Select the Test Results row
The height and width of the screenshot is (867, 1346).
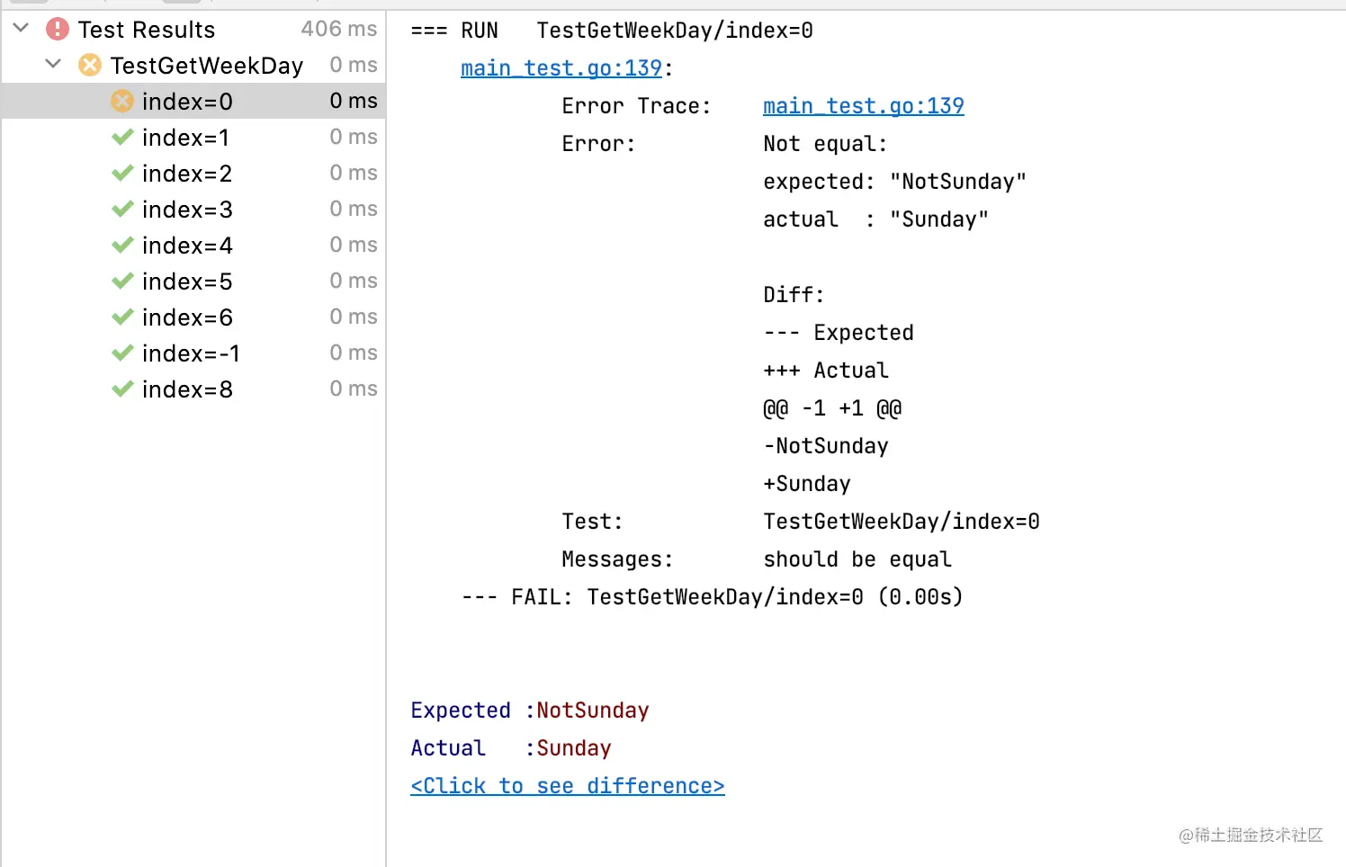[193, 30]
